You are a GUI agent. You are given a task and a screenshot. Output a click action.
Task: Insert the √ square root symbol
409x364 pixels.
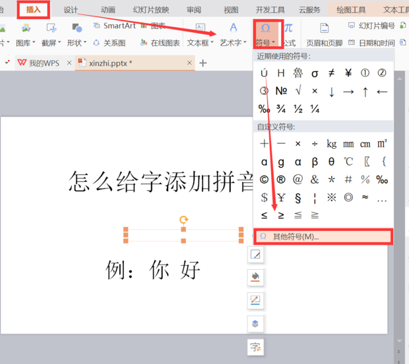(298, 91)
